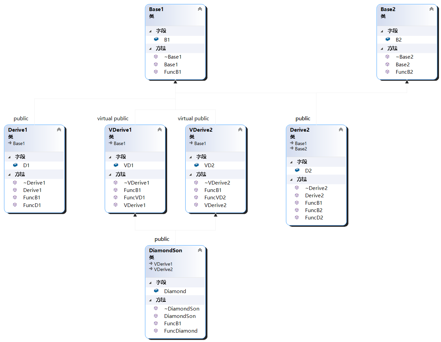Click the ~Base1 destructor method icon
The width and height of the screenshot is (441, 342).
(x=156, y=57)
